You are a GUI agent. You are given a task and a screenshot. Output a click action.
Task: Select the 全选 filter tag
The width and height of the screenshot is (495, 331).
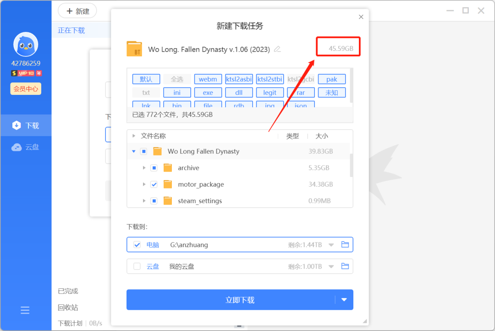click(177, 79)
